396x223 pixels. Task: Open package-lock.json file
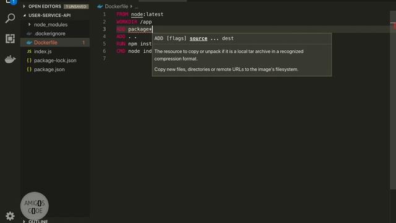tap(55, 61)
